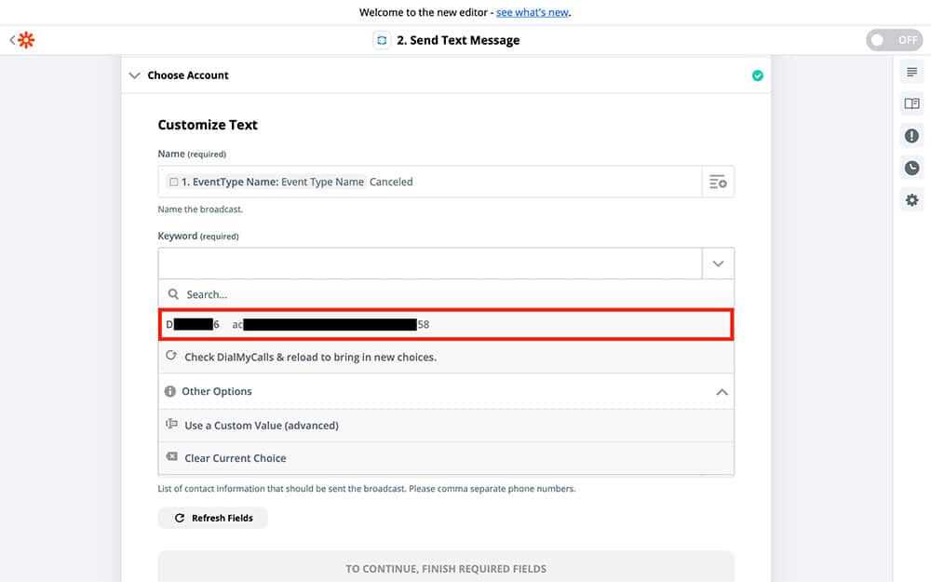Image resolution: width=931 pixels, height=582 pixels.
Task: Select Clear Current Choice option
Action: (x=235, y=458)
